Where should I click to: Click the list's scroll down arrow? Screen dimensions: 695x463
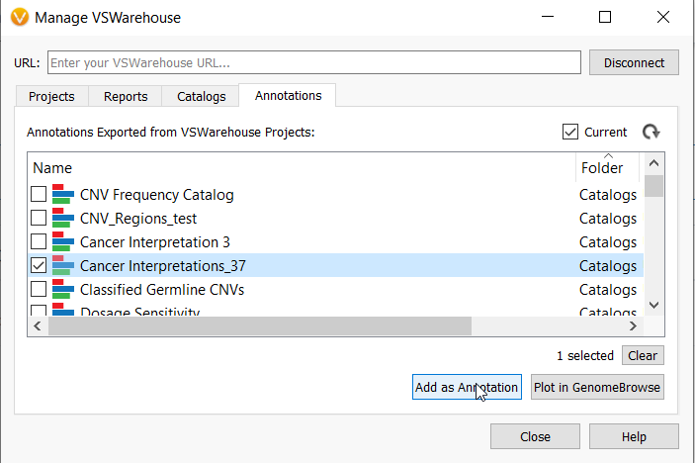tap(653, 305)
